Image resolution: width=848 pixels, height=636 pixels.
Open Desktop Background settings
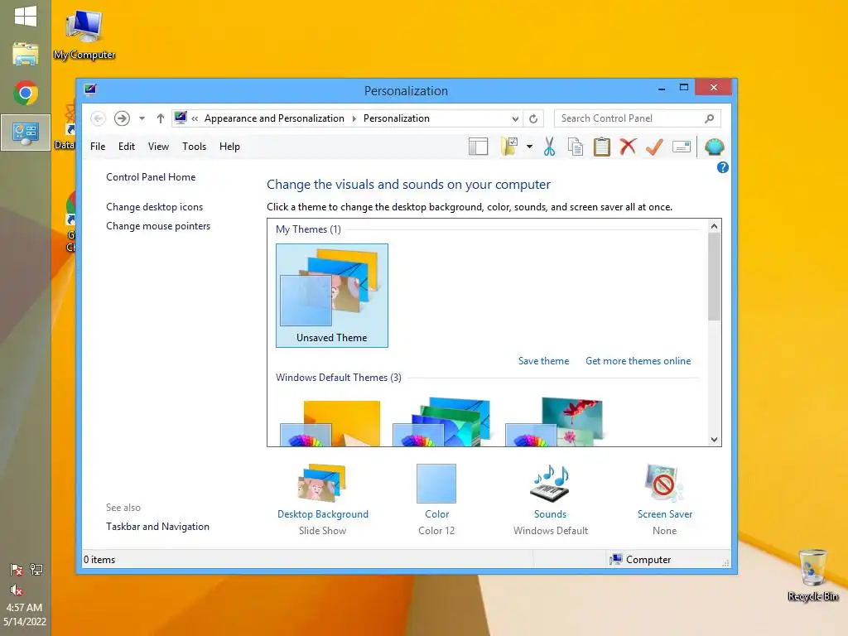(x=323, y=499)
